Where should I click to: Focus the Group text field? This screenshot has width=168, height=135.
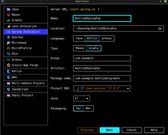(102, 58)
